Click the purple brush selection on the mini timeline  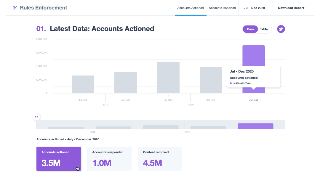[x=255, y=126]
